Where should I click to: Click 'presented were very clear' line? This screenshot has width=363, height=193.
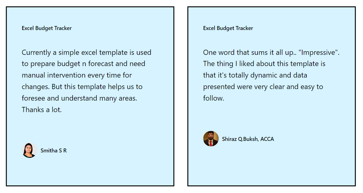click(263, 87)
